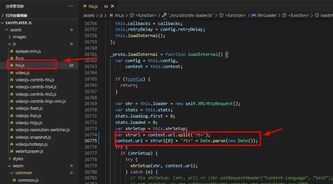Viewport: 333px width, 184px height.
Task: Select the XhrLoader breadcrumb item
Action: 267,15
